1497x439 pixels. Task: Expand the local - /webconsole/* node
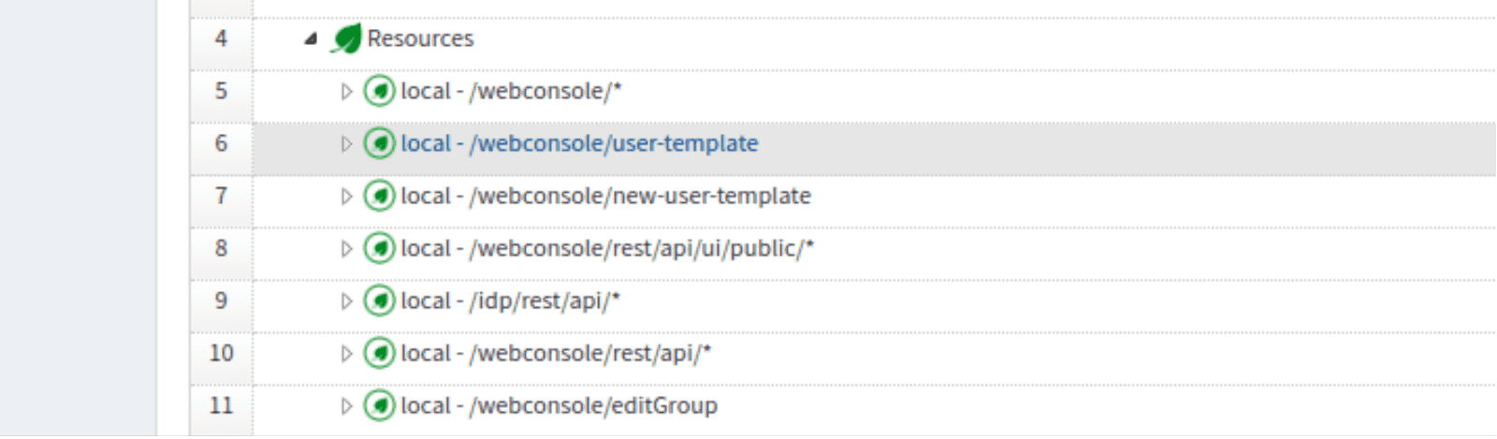pyautogui.click(x=346, y=92)
